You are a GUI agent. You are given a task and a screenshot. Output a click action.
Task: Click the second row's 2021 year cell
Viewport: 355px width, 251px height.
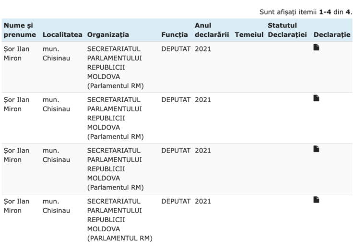pyautogui.click(x=202, y=100)
